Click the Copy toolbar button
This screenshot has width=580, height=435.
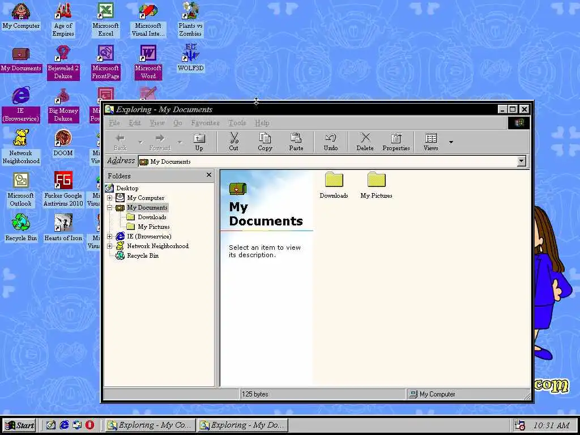265,142
